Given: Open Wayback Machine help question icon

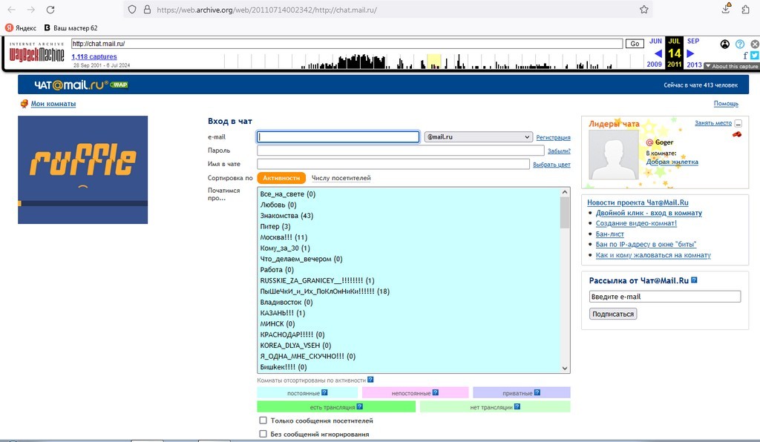Looking at the screenshot, I should pyautogui.click(x=740, y=44).
